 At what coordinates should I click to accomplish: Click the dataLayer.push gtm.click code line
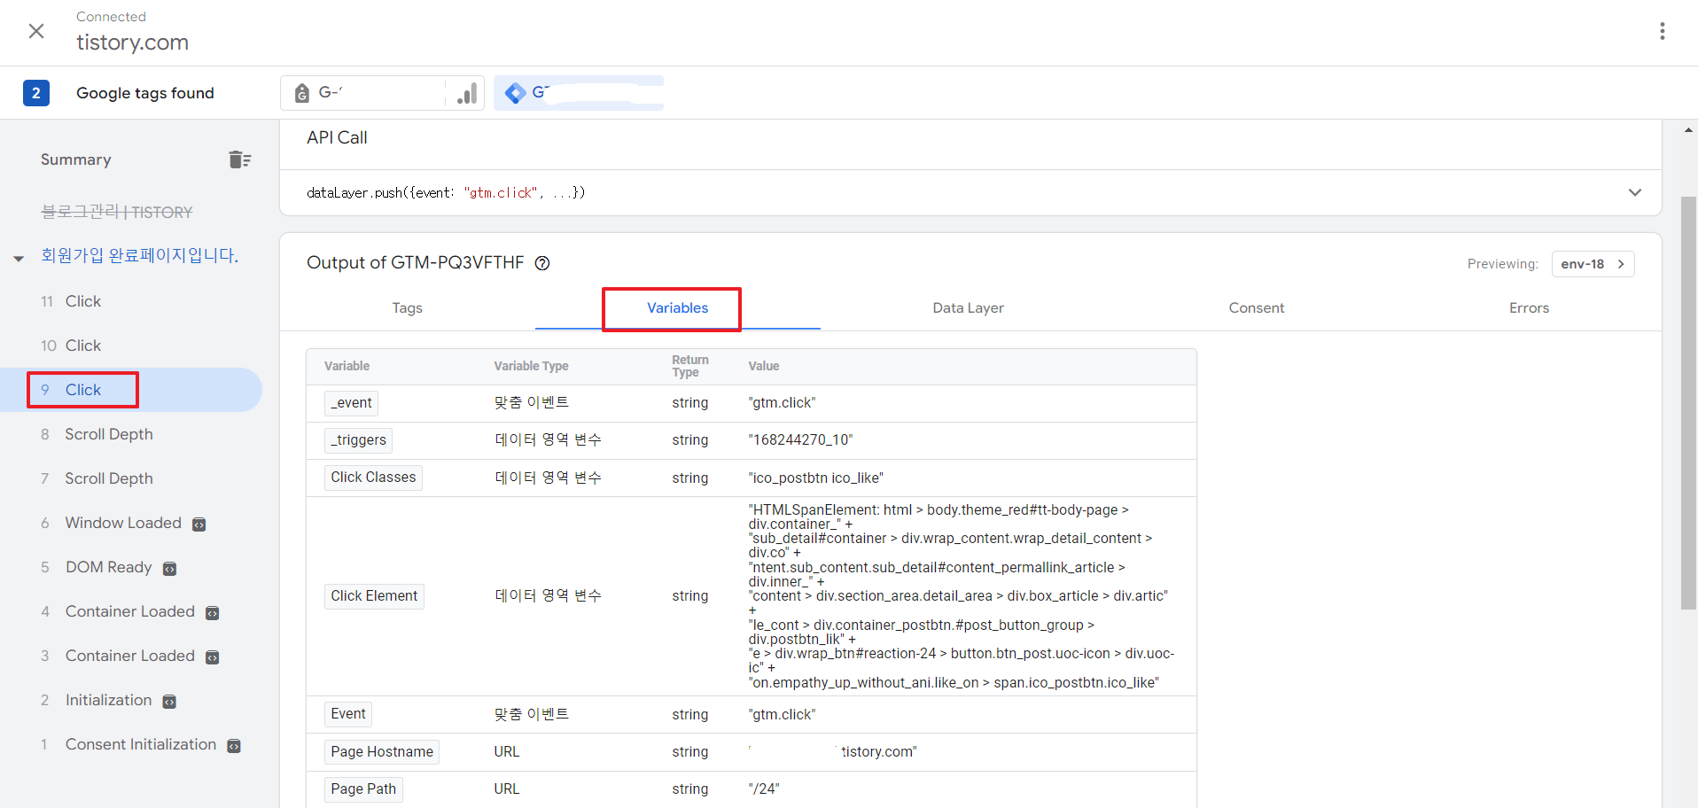tap(446, 192)
